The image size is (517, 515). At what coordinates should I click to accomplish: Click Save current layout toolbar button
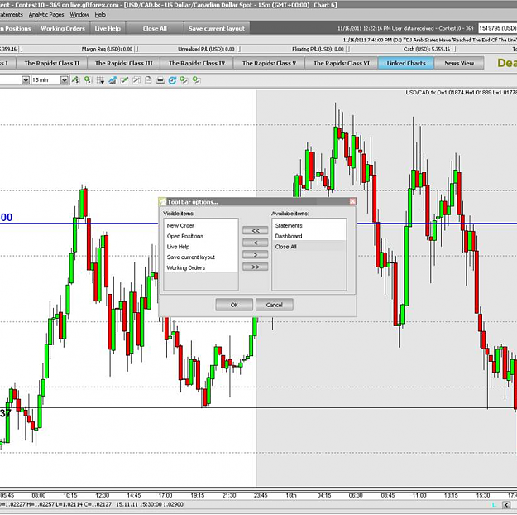point(217,29)
